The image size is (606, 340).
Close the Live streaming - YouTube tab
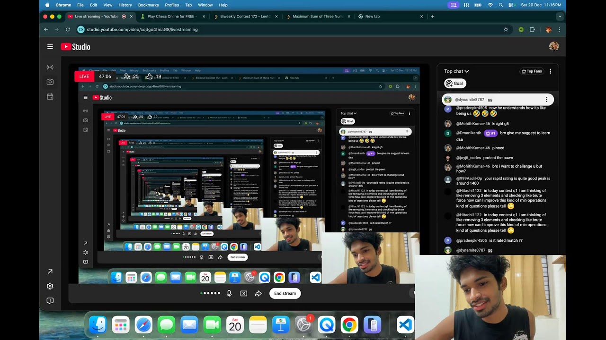[132, 17]
